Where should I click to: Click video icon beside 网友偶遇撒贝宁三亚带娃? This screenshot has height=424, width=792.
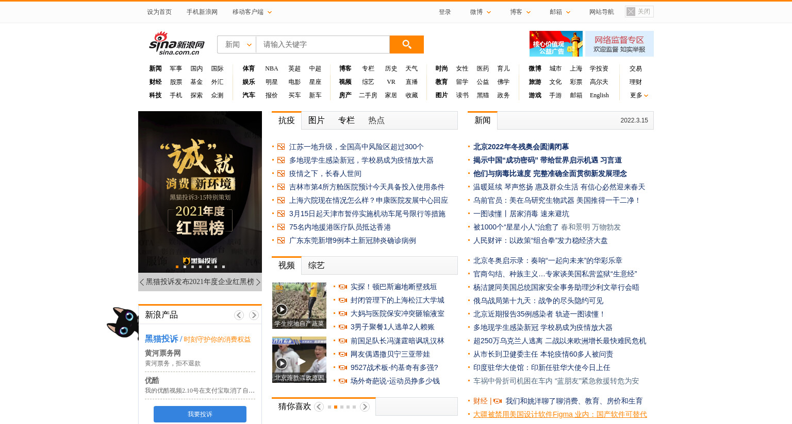pos(343,354)
